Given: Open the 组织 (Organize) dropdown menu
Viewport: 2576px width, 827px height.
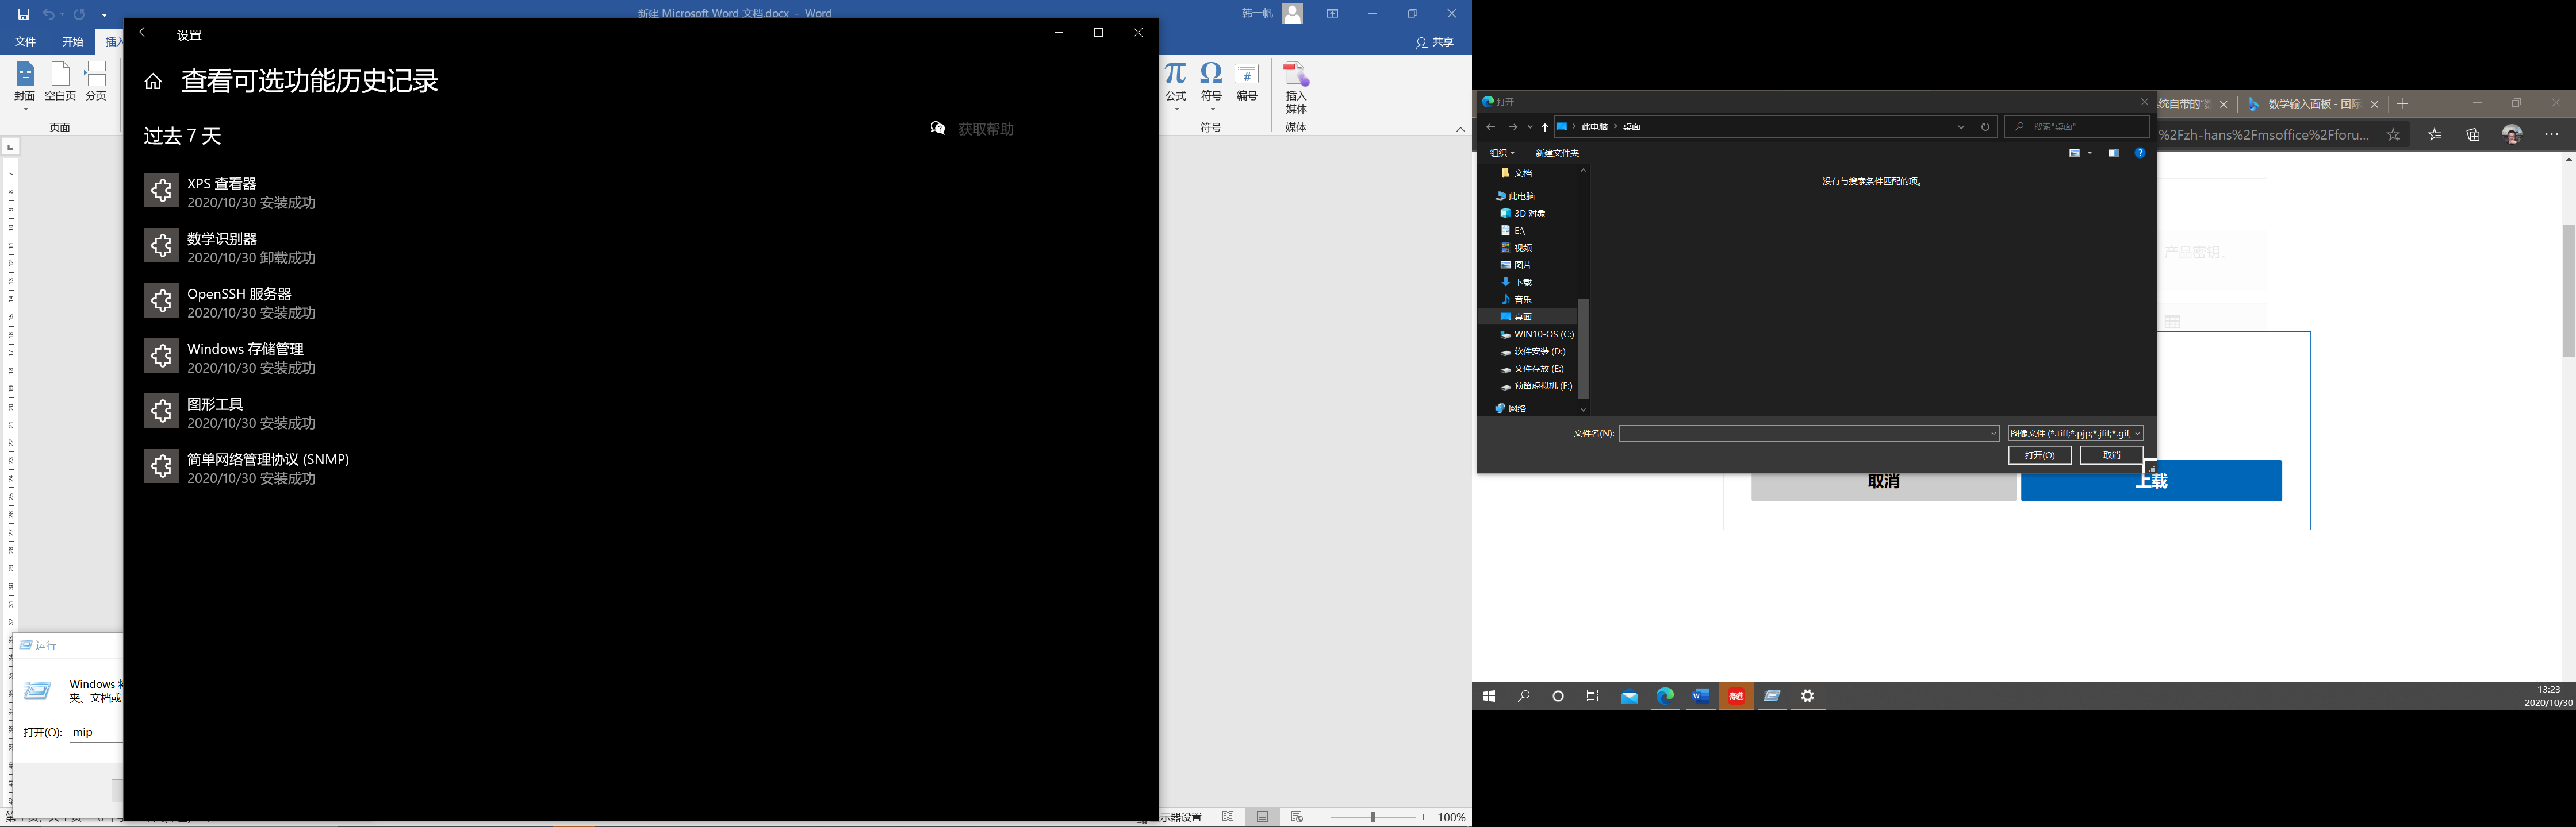Looking at the screenshot, I should [1502, 153].
